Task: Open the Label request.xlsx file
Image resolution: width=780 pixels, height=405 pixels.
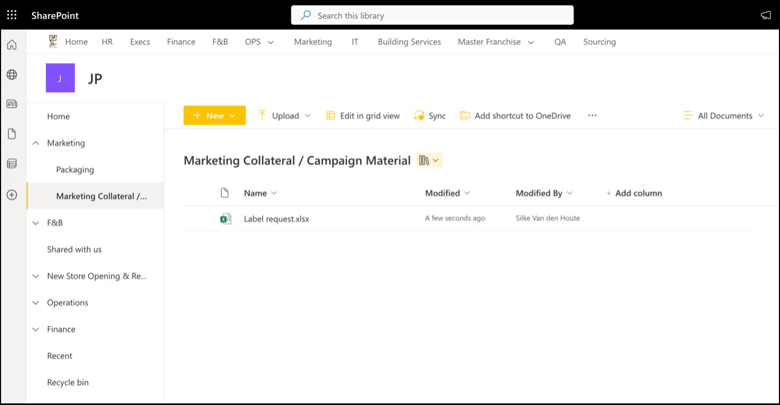Action: [x=276, y=219]
